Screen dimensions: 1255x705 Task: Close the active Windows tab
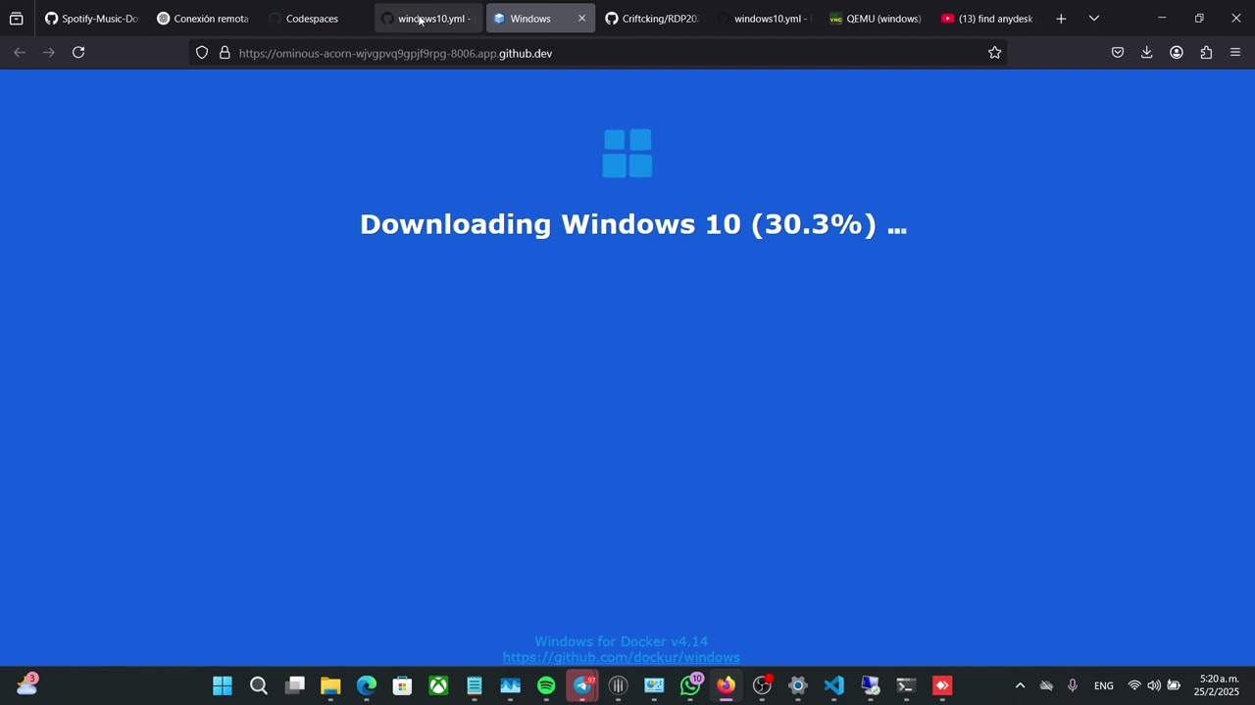point(581,19)
